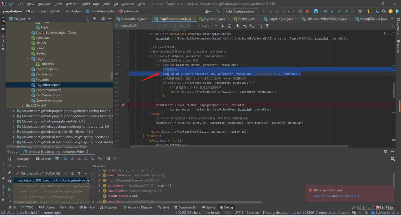401x217 pixels.
Task: Go to previous search occurrence arrow
Action: (x=216, y=26)
